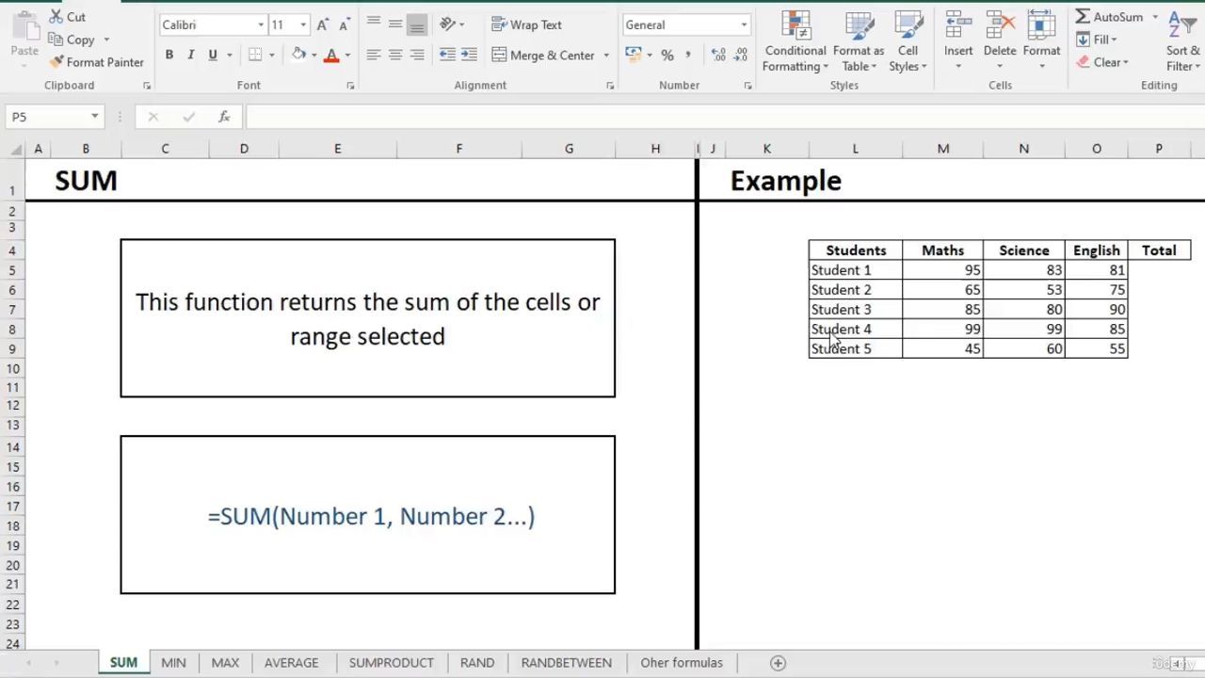
Task: Select column M header
Action: click(x=943, y=149)
